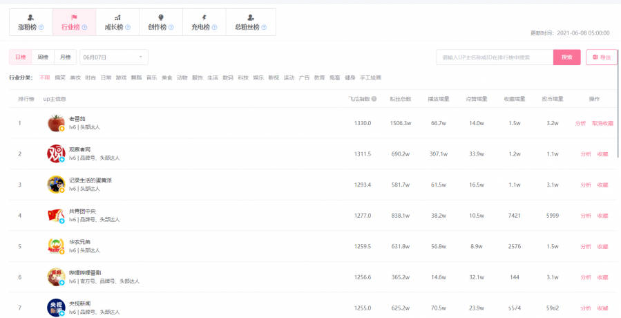Image resolution: width=621 pixels, height=318 pixels.
Task: Click the 共青团中央 avatar icon
Action: coord(56,215)
